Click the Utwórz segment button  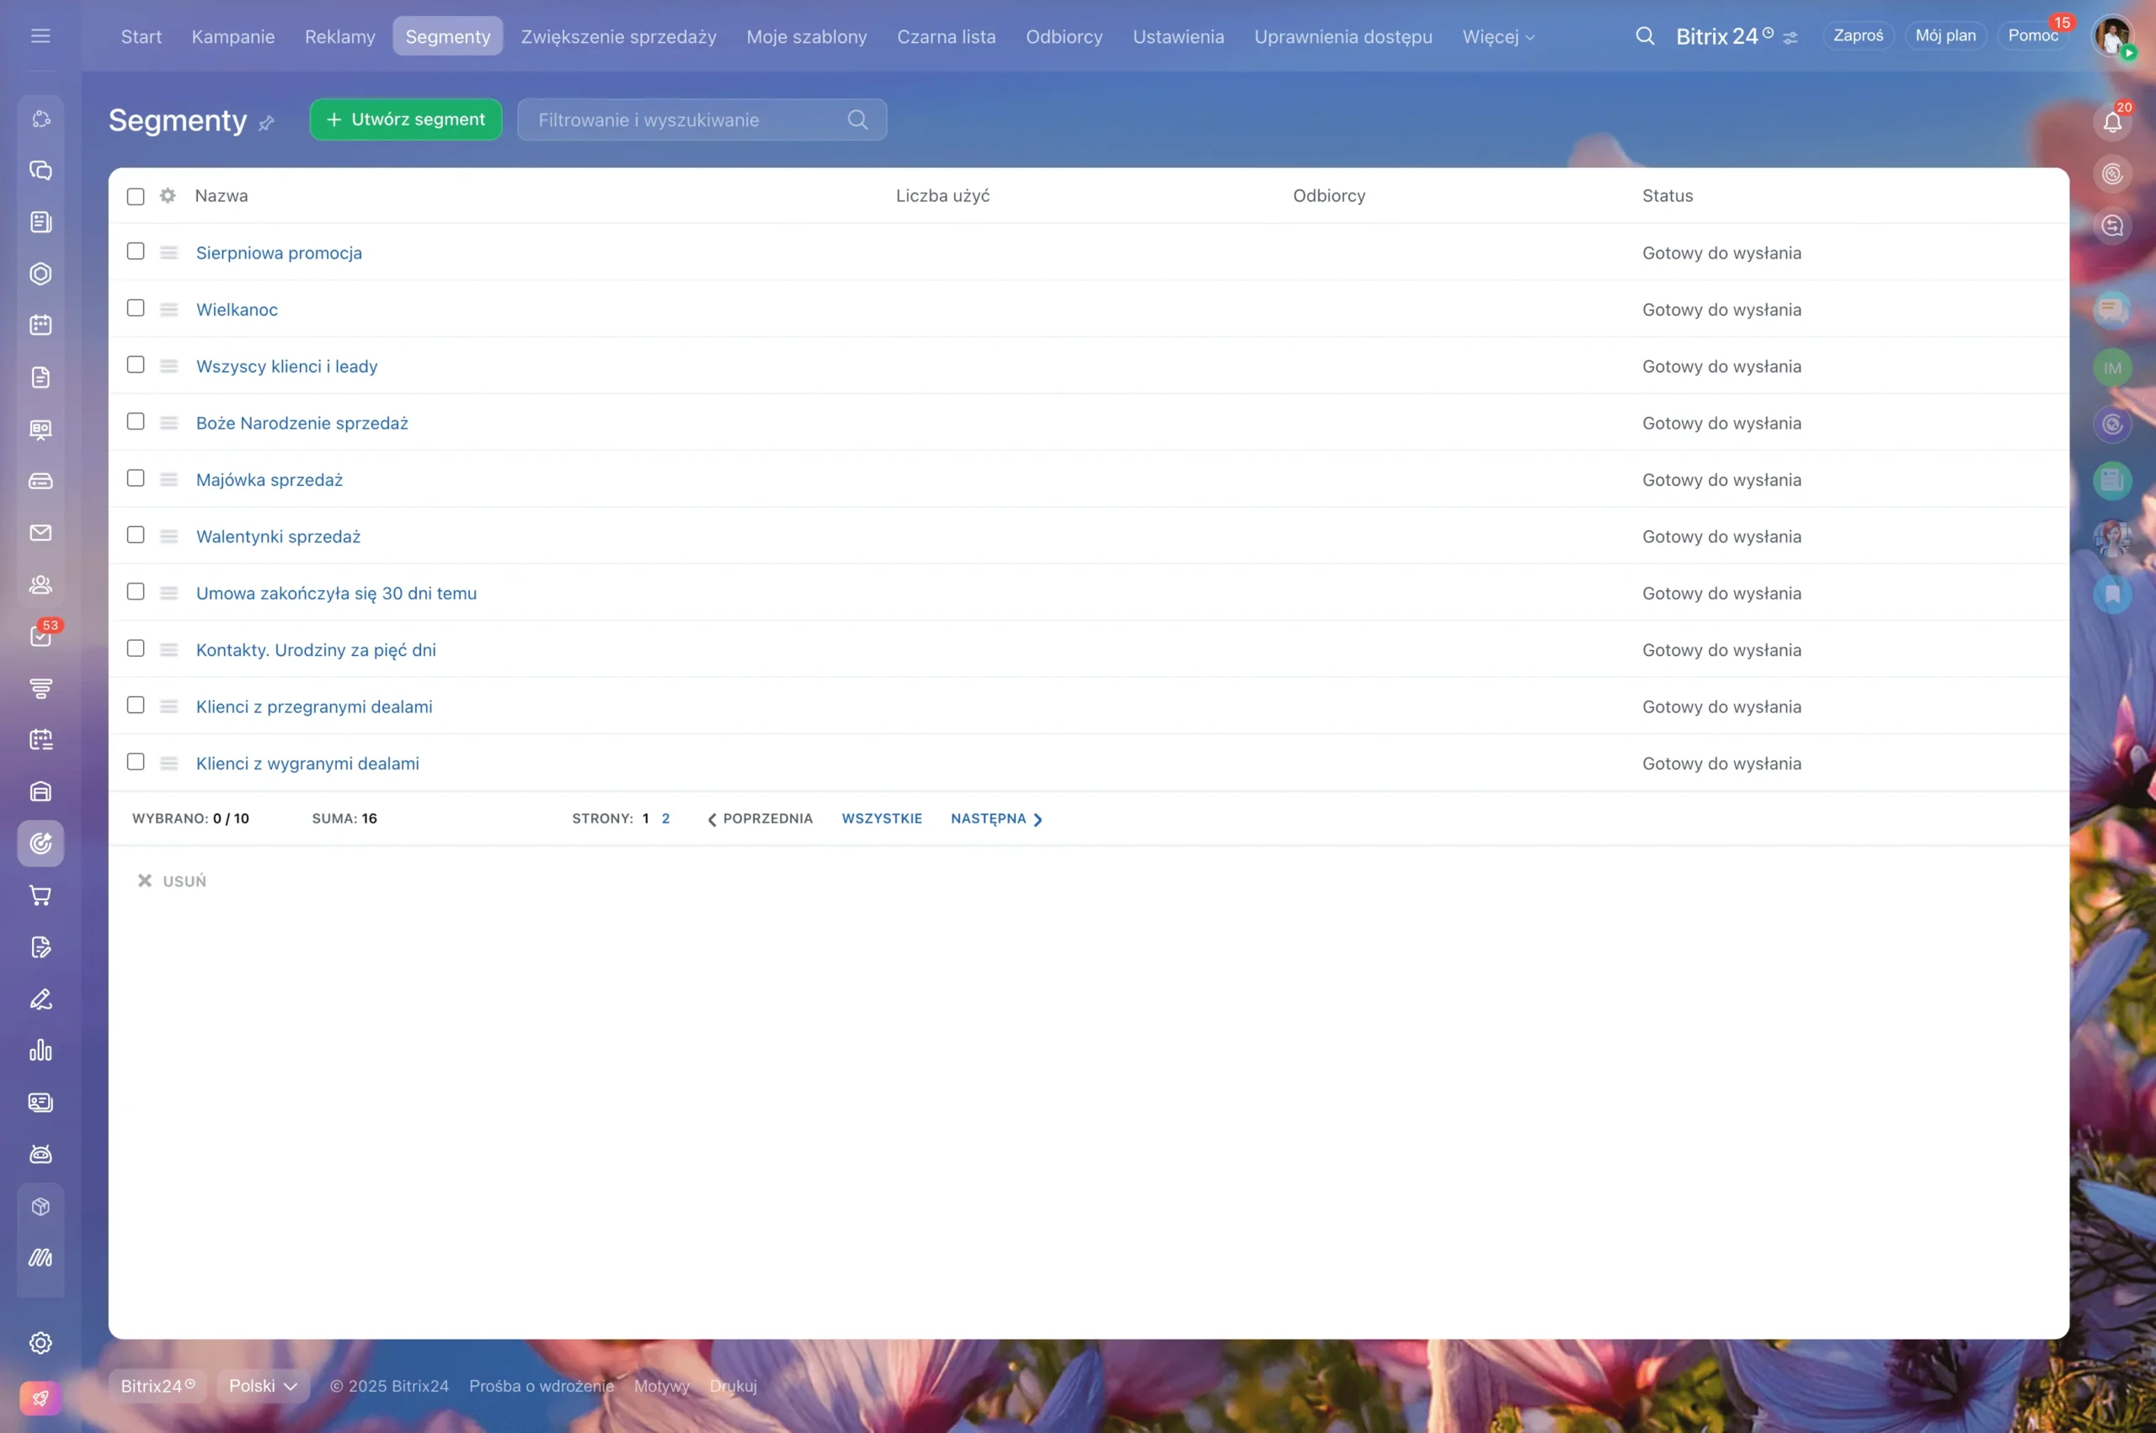click(x=406, y=120)
